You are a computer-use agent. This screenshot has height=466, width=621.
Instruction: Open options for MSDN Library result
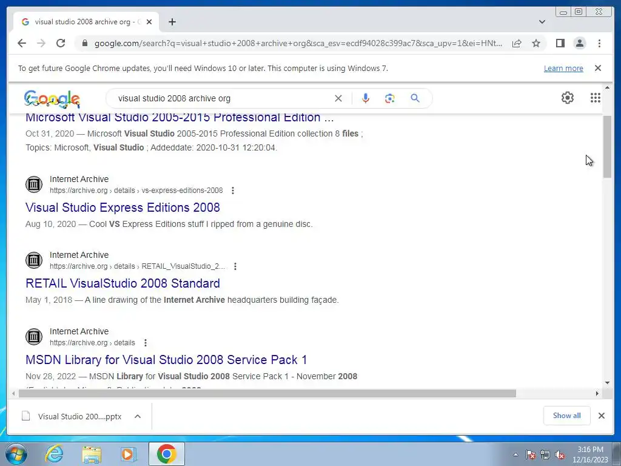pyautogui.click(x=146, y=343)
